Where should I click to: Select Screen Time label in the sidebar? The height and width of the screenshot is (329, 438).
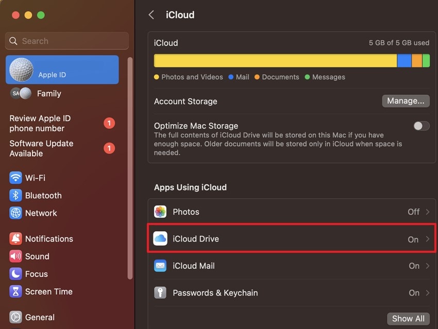click(x=49, y=291)
